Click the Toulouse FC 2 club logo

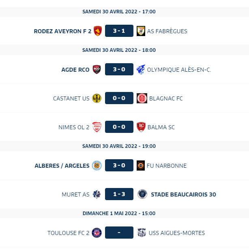97,233
